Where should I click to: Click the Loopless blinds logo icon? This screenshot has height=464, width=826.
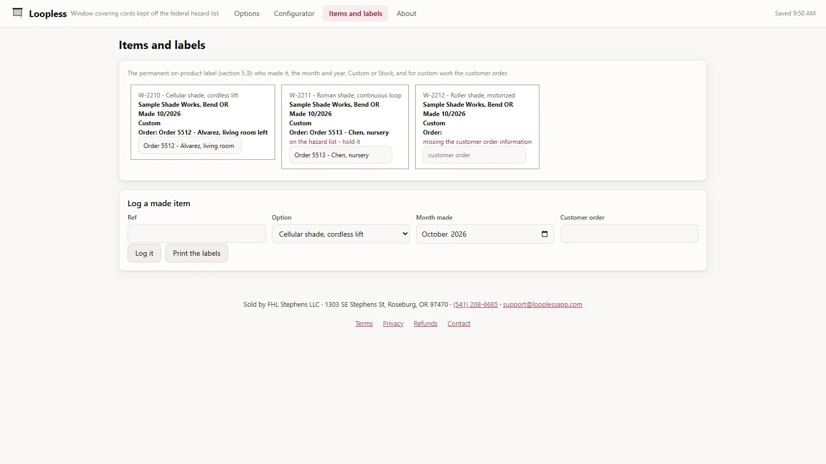click(x=18, y=13)
